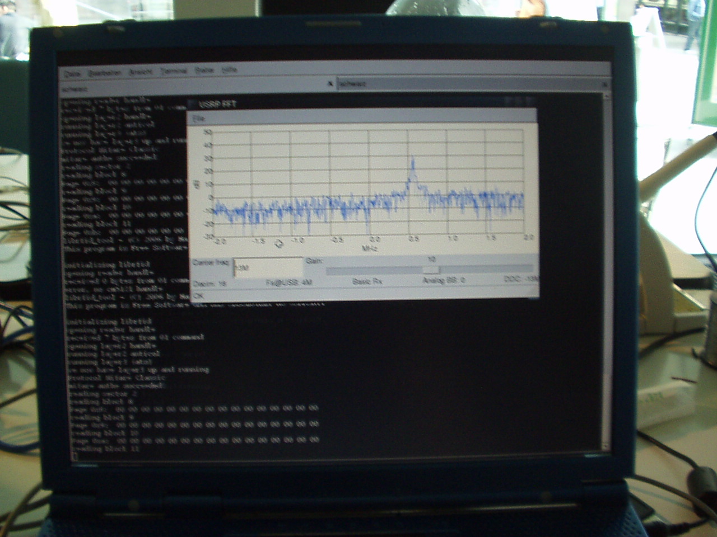The width and height of the screenshot is (717, 537).
Task: Open the Datei menu
Action: point(72,73)
